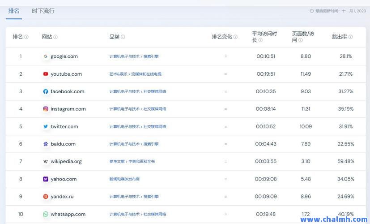Image resolution: width=370 pixels, height=224 pixels.
Task: Select the 排名变化 column header
Action: click(222, 37)
